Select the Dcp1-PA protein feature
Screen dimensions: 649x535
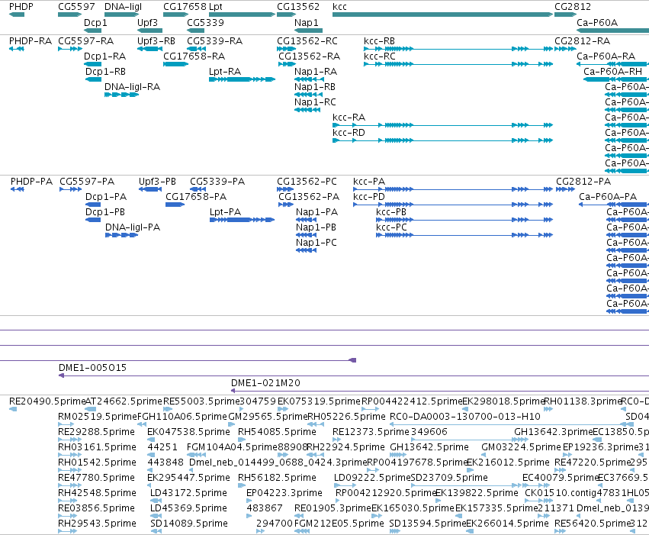pyautogui.click(x=93, y=205)
